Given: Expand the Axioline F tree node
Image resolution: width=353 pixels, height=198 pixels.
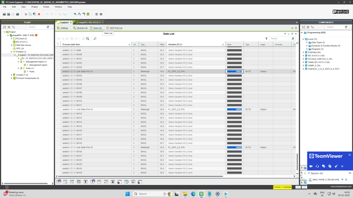Looking at the screenshot, I should tap(11, 75).
